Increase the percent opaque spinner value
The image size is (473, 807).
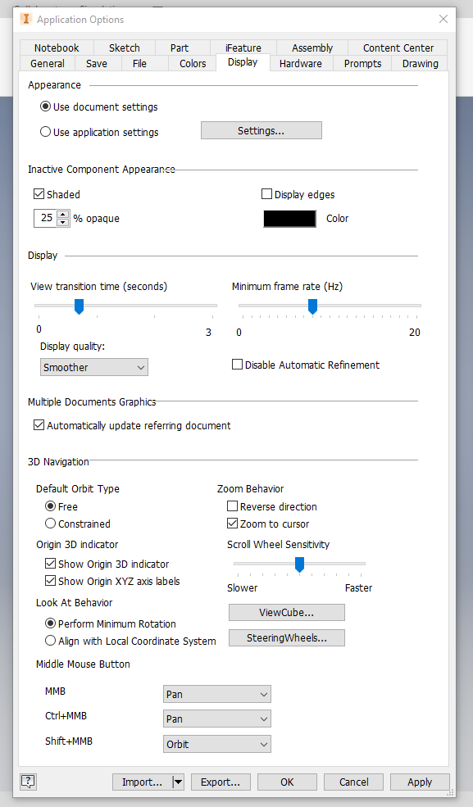[63, 214]
